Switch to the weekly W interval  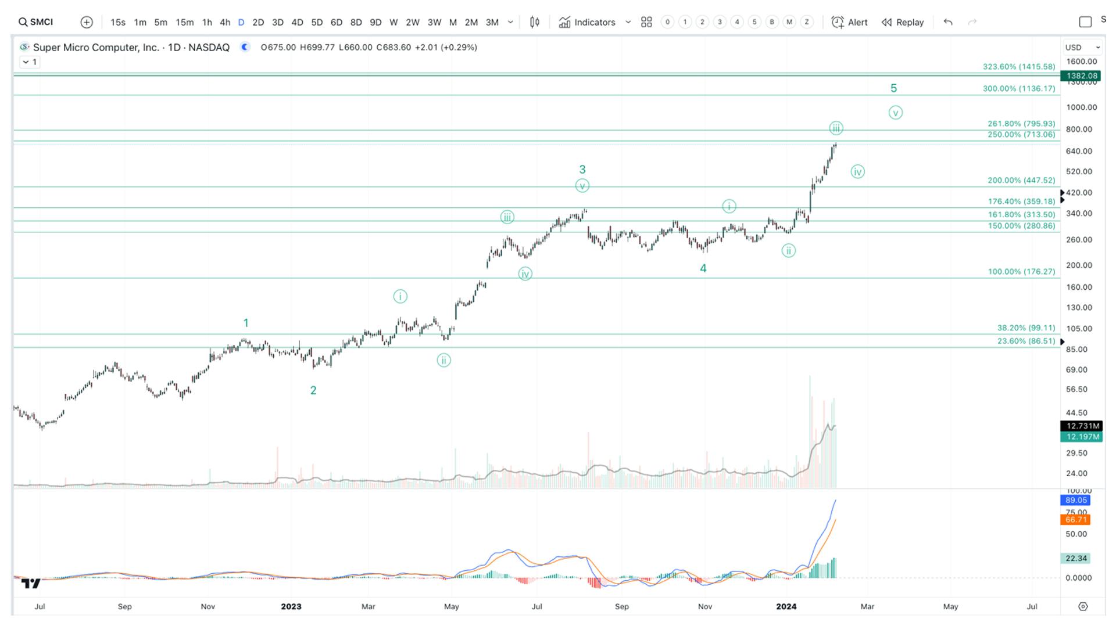pos(394,22)
